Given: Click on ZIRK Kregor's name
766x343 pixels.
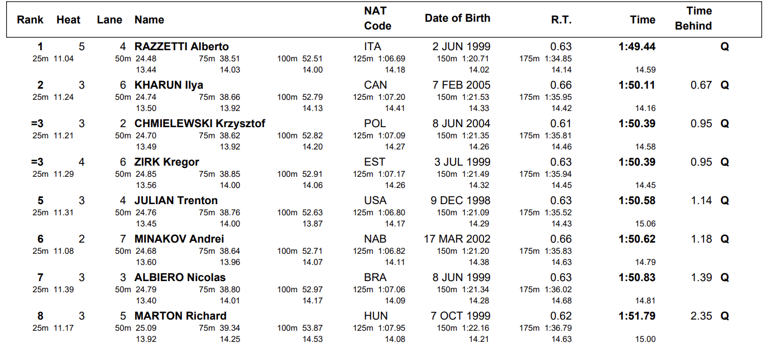Looking at the screenshot, I should point(167,162).
